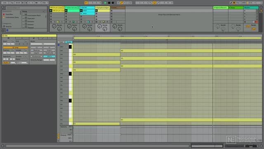Viewport: 264px width, 149px height.
Task: Select the clip title bar labeled Clip
Action: click(29, 35)
